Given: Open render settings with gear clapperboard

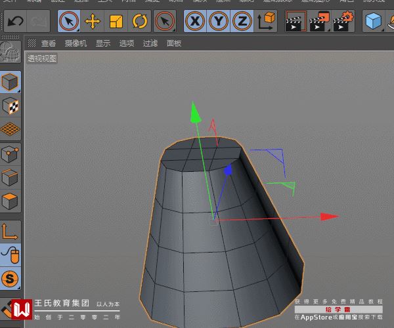Looking at the screenshot, I should pyautogui.click(x=343, y=21).
